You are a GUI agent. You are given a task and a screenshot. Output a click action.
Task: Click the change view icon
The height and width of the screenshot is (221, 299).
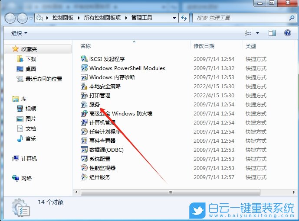(x=248, y=33)
